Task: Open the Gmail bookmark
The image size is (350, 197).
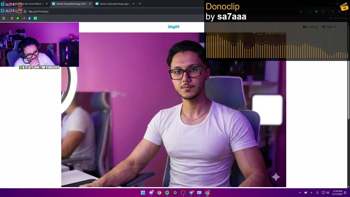Action: click(24, 18)
